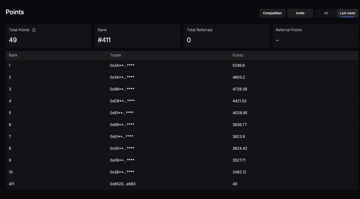Select trader 0x98**...**** row
This screenshot has width=360, height=199.
click(182, 89)
